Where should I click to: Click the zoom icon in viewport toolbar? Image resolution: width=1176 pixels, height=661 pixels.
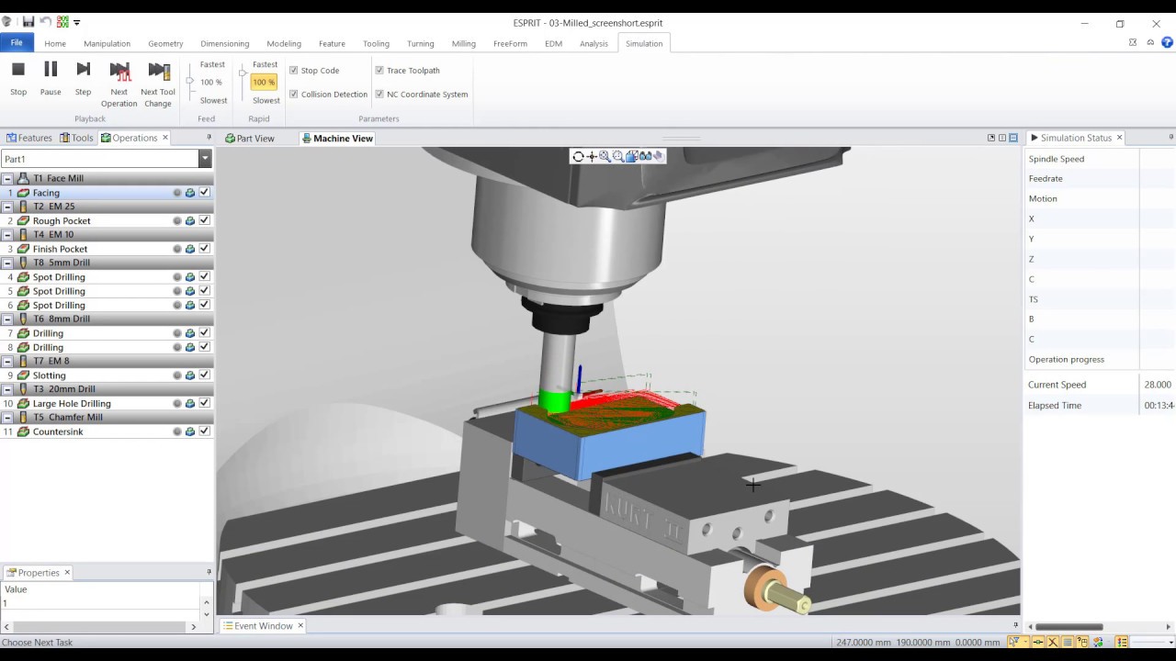(x=605, y=157)
